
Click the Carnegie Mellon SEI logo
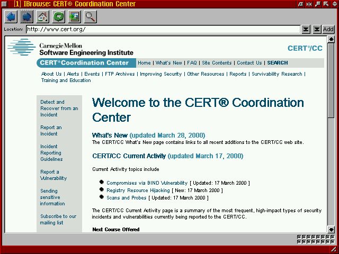[x=70, y=47]
